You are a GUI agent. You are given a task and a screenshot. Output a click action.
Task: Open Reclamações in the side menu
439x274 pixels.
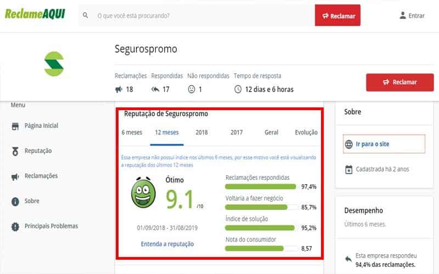click(41, 176)
